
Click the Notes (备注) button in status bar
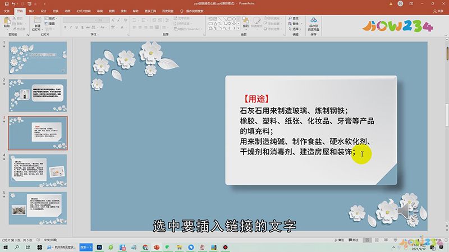(x=340, y=240)
